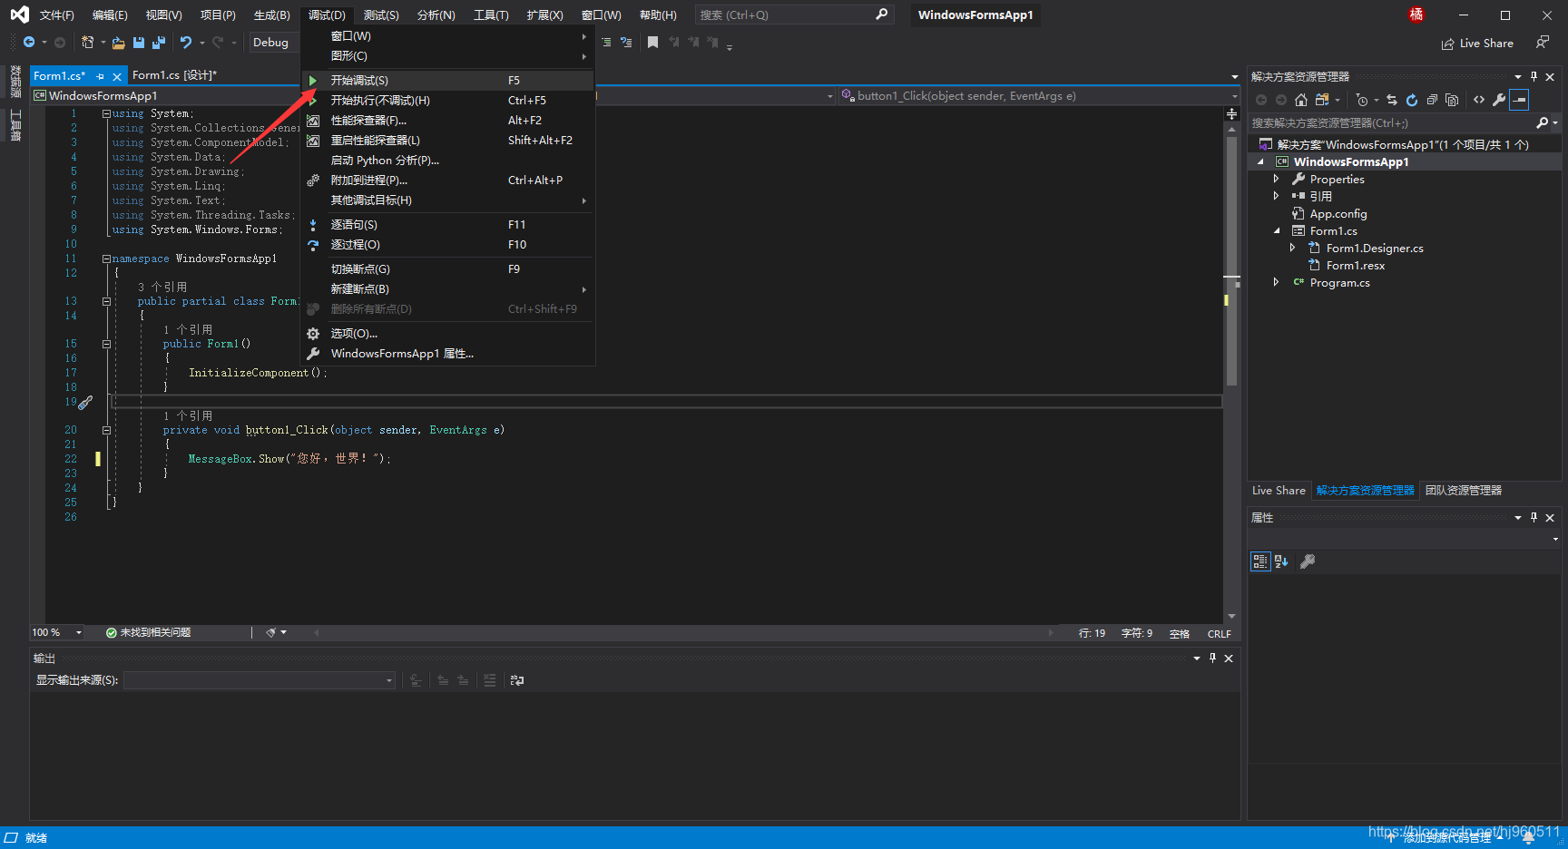Click the property pages wrench icon
This screenshot has width=1568, height=849.
1308,561
